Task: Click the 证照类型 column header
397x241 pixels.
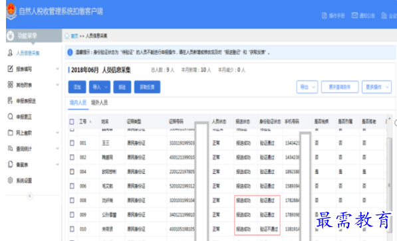Action: click(x=134, y=121)
